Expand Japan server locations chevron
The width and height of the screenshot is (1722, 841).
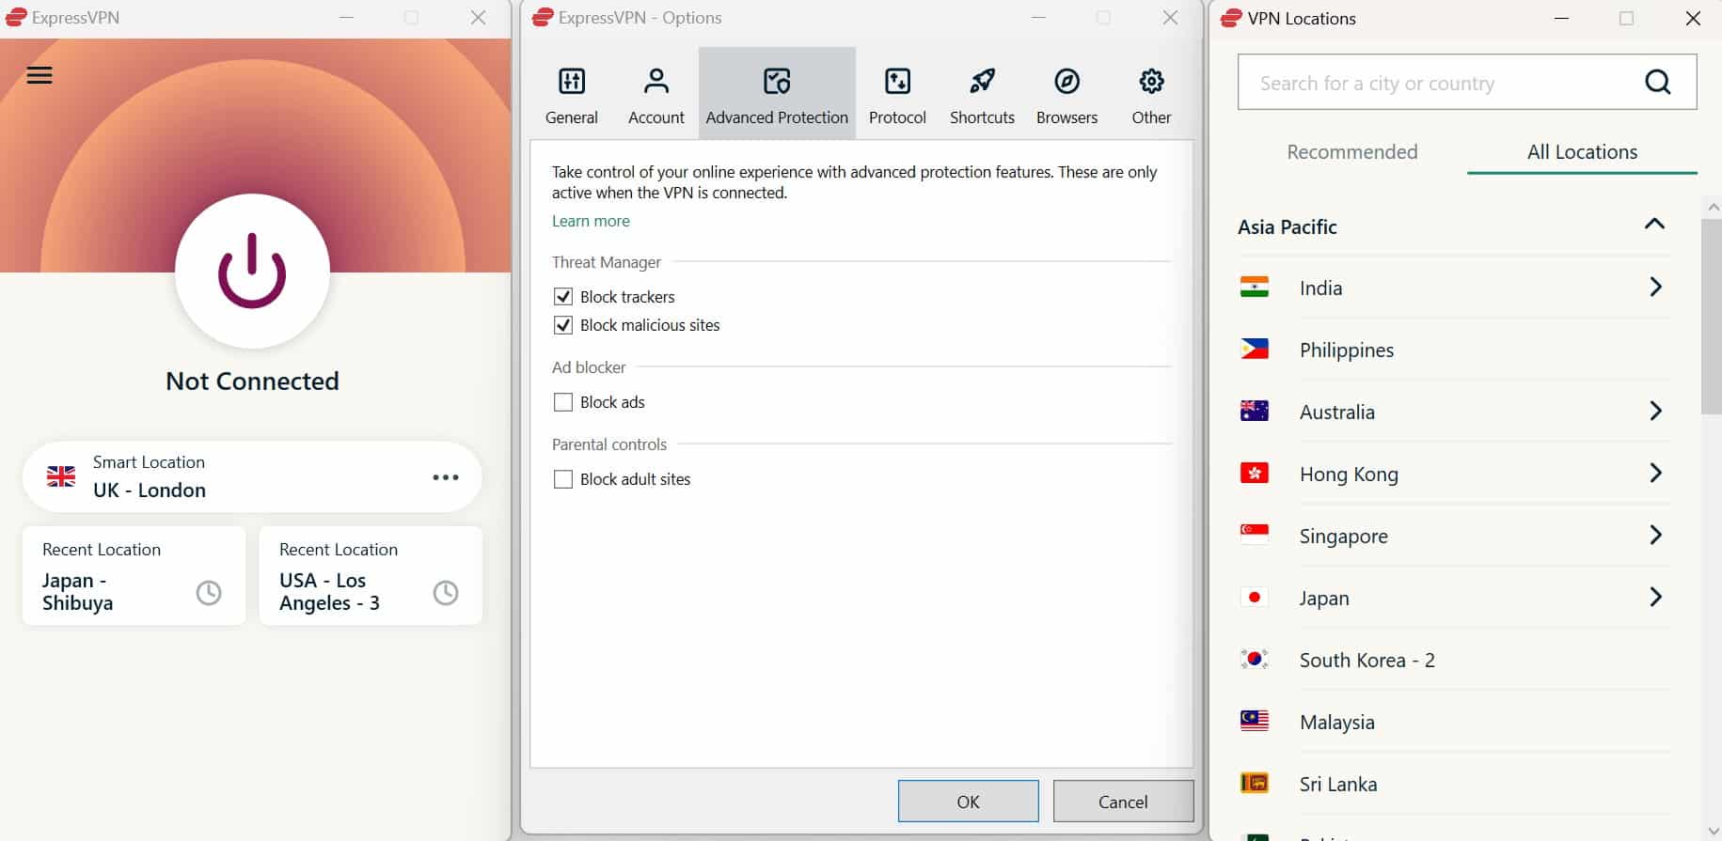[x=1656, y=597]
